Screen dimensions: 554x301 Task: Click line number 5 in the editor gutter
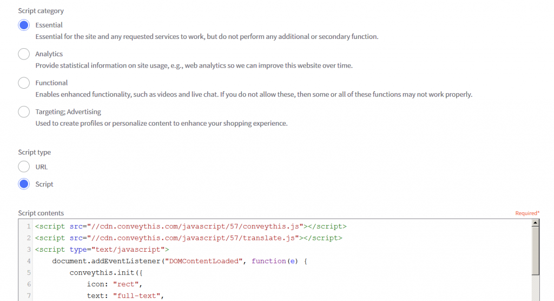(29, 273)
